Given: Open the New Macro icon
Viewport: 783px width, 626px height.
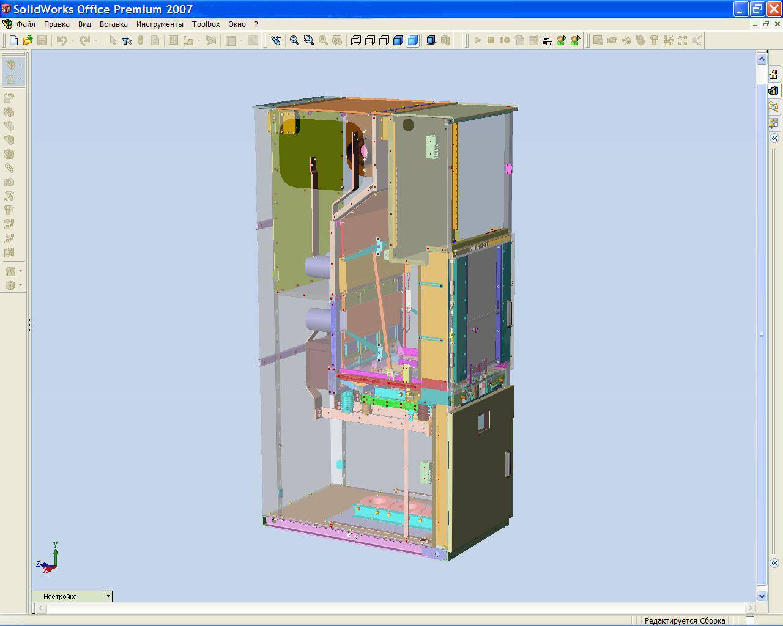Looking at the screenshot, I should click(519, 40).
